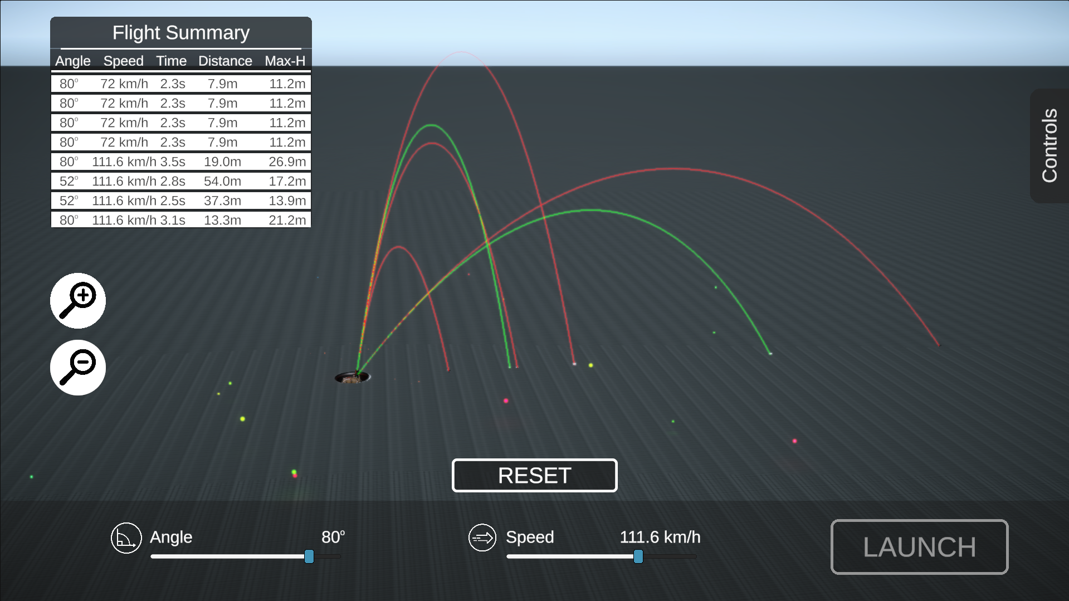The height and width of the screenshot is (601, 1069).
Task: Click the Speed slider handle
Action: (638, 556)
